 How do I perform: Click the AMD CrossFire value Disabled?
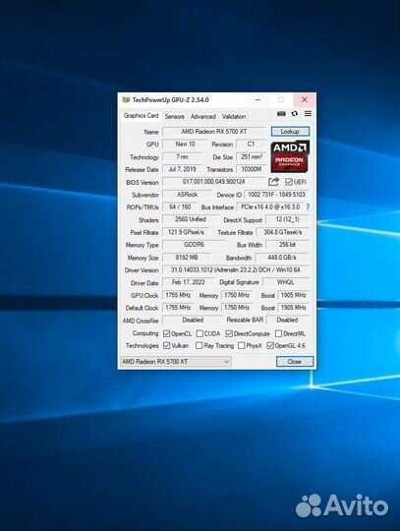click(x=193, y=320)
